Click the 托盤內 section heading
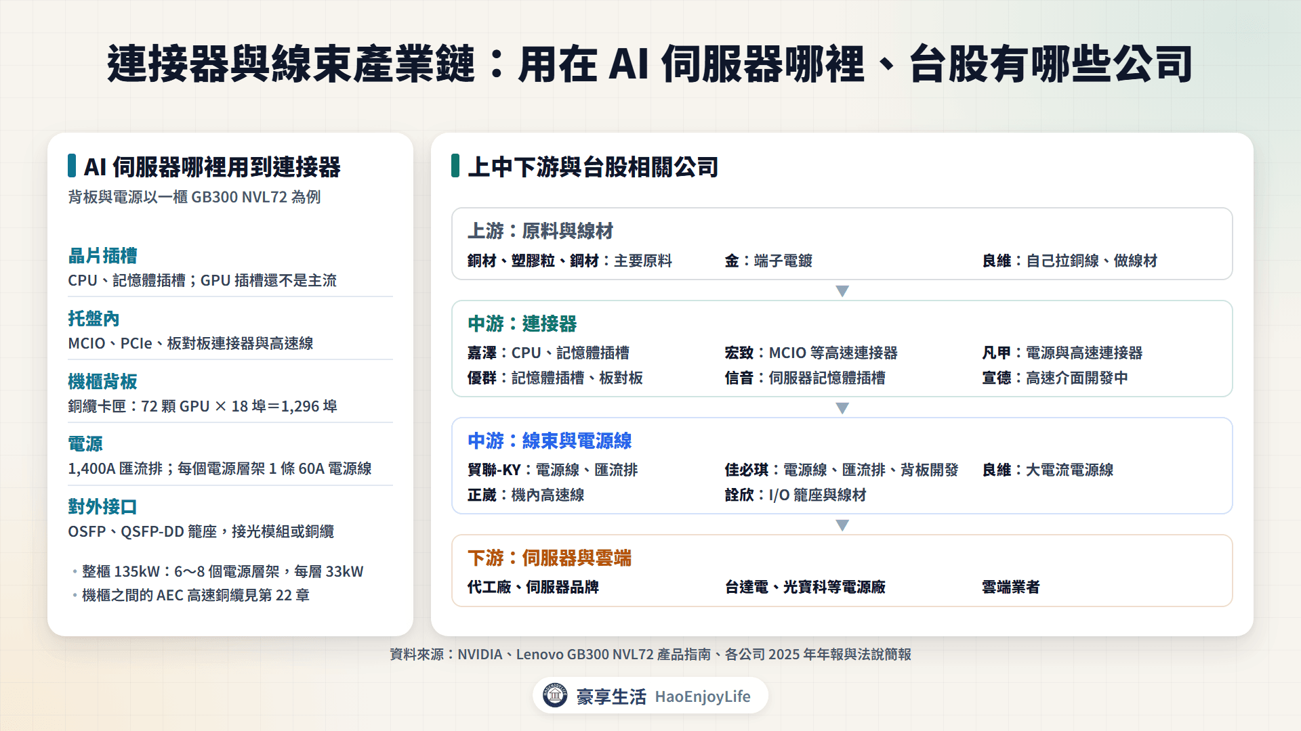 point(94,319)
